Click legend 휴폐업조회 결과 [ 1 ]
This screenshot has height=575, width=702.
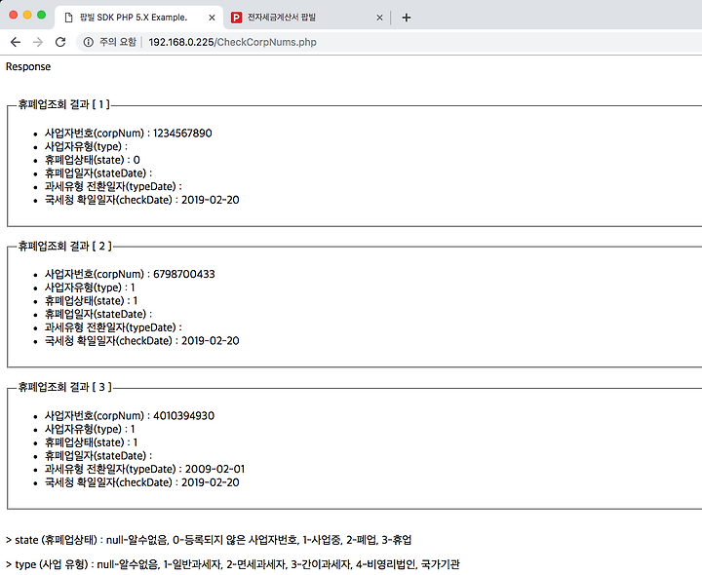(63, 104)
